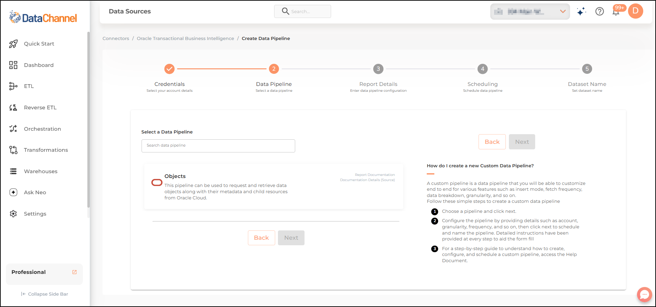Click Next button beside the search field

(522, 142)
